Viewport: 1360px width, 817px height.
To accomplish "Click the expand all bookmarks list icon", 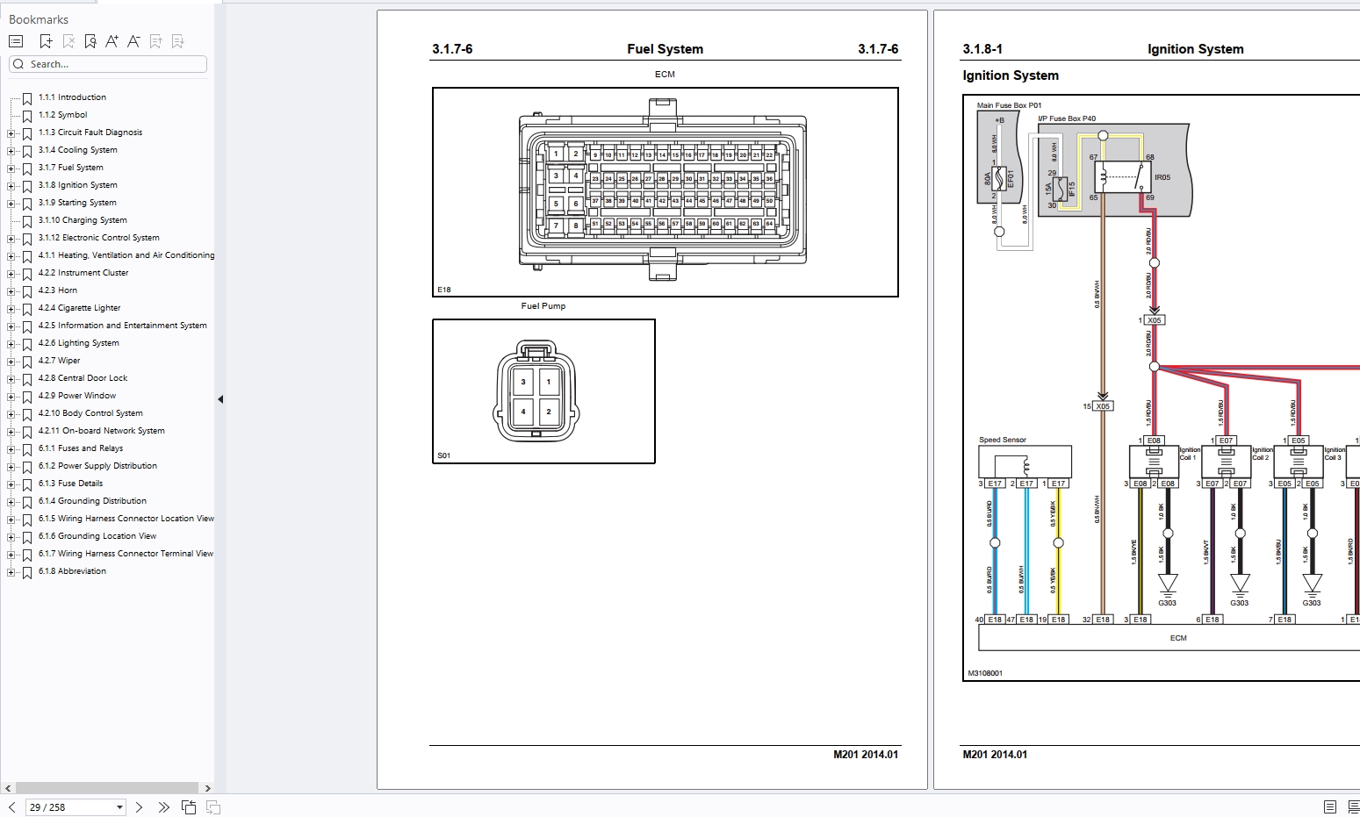I will [x=15, y=41].
